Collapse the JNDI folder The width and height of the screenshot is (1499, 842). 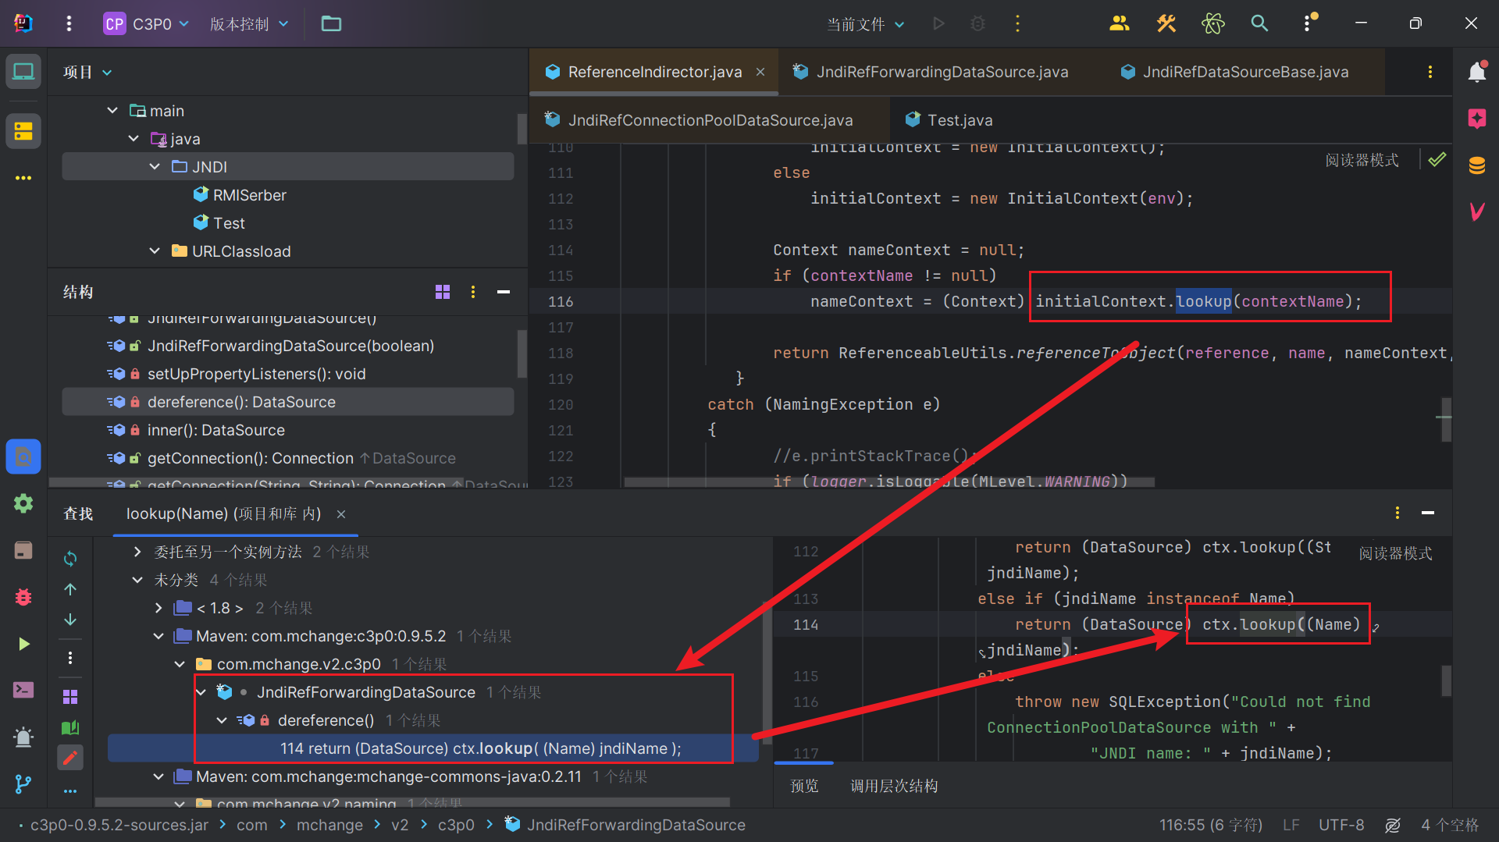point(155,167)
